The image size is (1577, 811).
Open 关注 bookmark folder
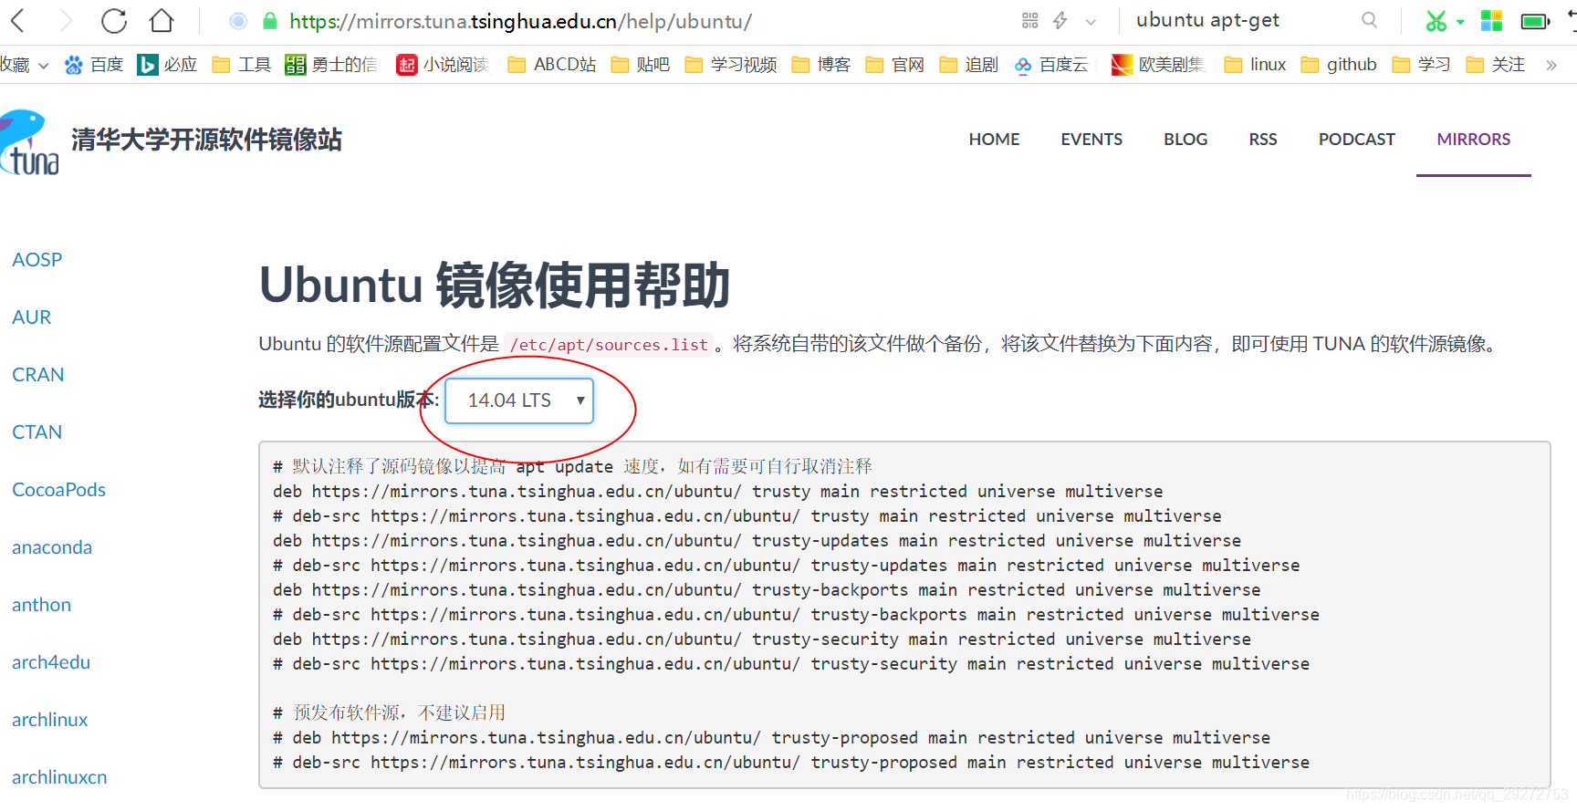tap(1495, 65)
